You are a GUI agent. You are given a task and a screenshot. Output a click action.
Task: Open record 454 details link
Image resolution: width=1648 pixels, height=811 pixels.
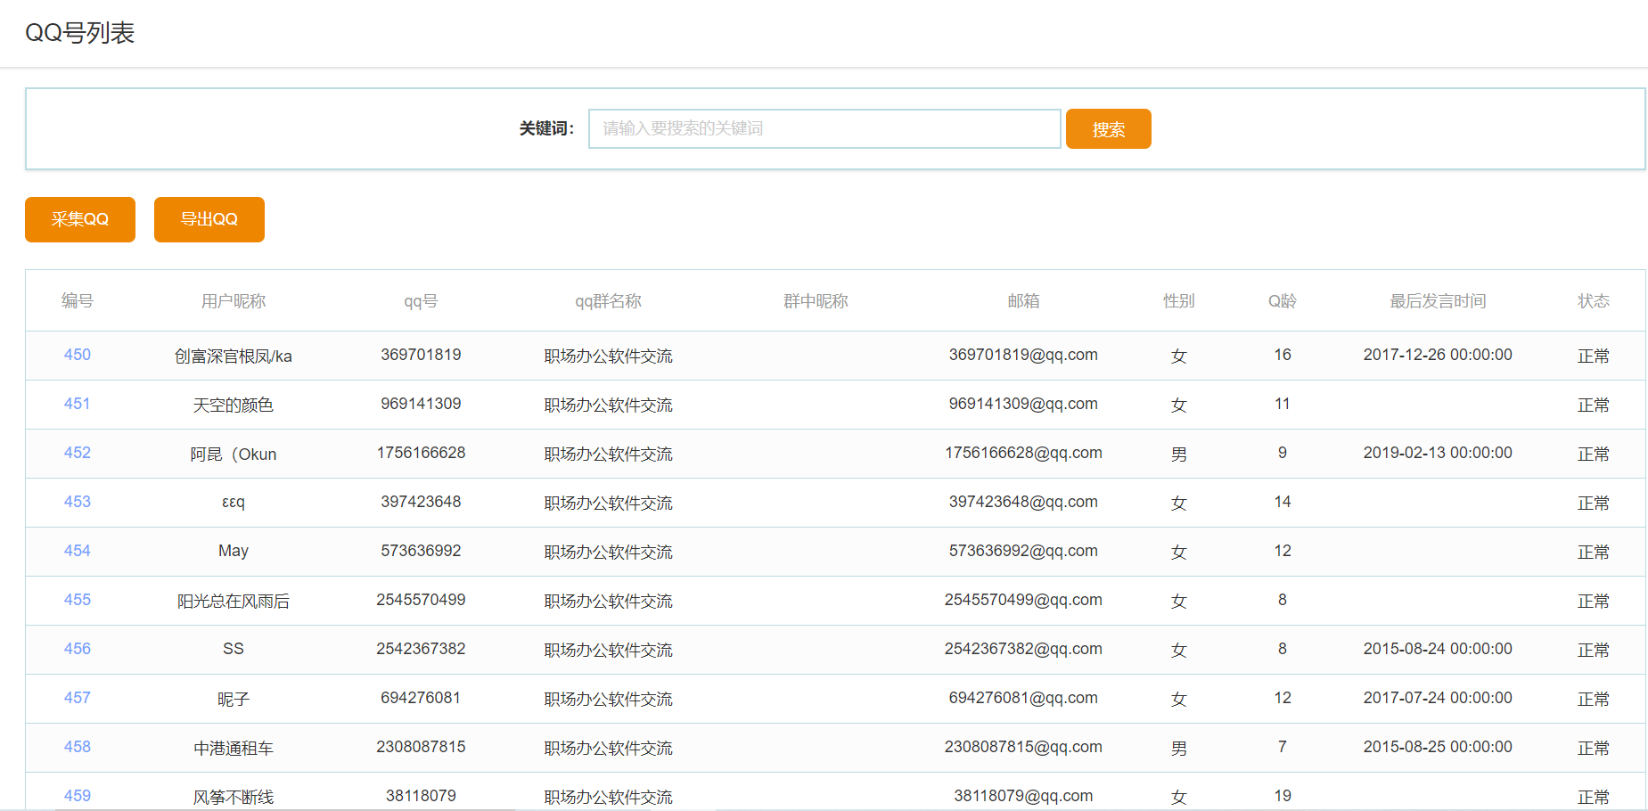pyautogui.click(x=77, y=551)
